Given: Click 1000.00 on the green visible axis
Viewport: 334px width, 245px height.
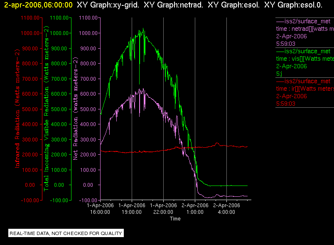Looking at the screenshot, I should pos(59,33).
